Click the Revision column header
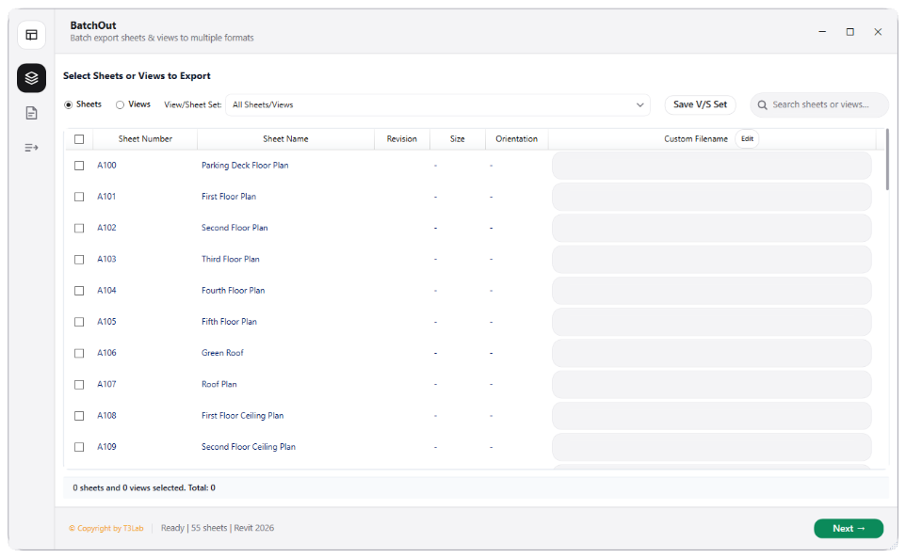Screen dimensions: 906x558 401,139
